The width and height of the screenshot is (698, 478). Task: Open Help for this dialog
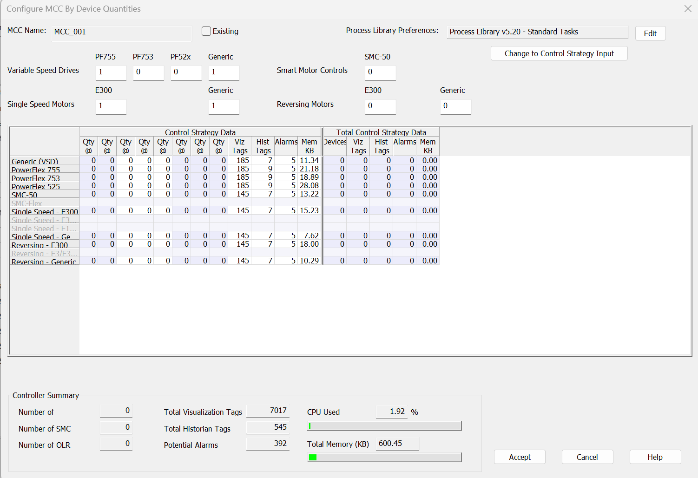pos(655,457)
